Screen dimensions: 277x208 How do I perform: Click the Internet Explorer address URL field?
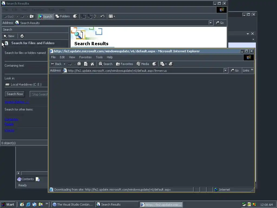click(143, 71)
